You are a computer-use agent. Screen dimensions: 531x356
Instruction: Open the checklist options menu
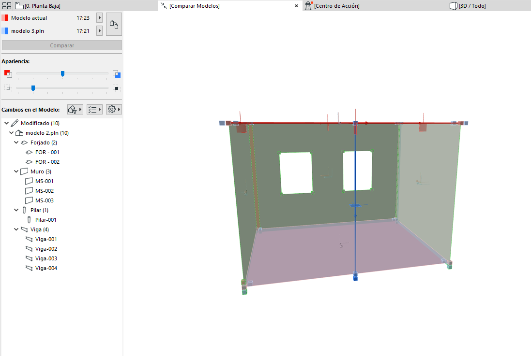pos(94,110)
